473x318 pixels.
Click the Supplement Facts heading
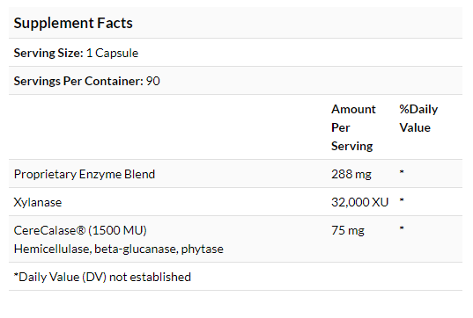pyautogui.click(x=73, y=24)
